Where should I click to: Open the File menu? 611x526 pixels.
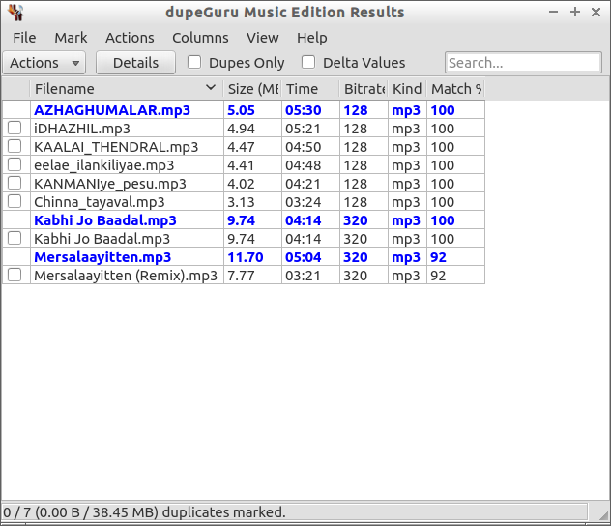point(24,38)
